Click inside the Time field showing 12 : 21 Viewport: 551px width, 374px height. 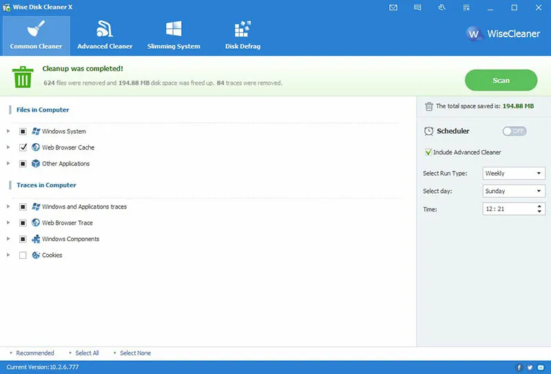[x=506, y=209]
